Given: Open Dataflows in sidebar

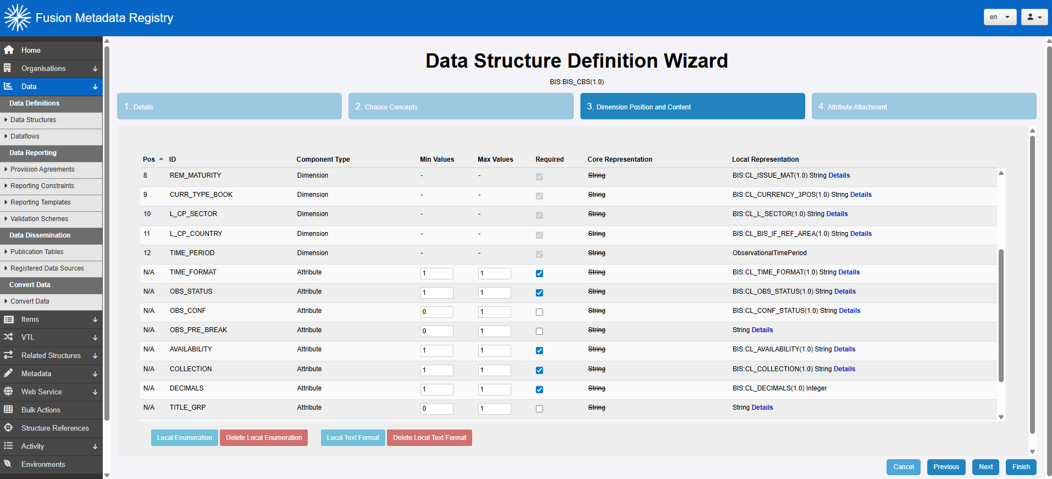Looking at the screenshot, I should point(51,136).
